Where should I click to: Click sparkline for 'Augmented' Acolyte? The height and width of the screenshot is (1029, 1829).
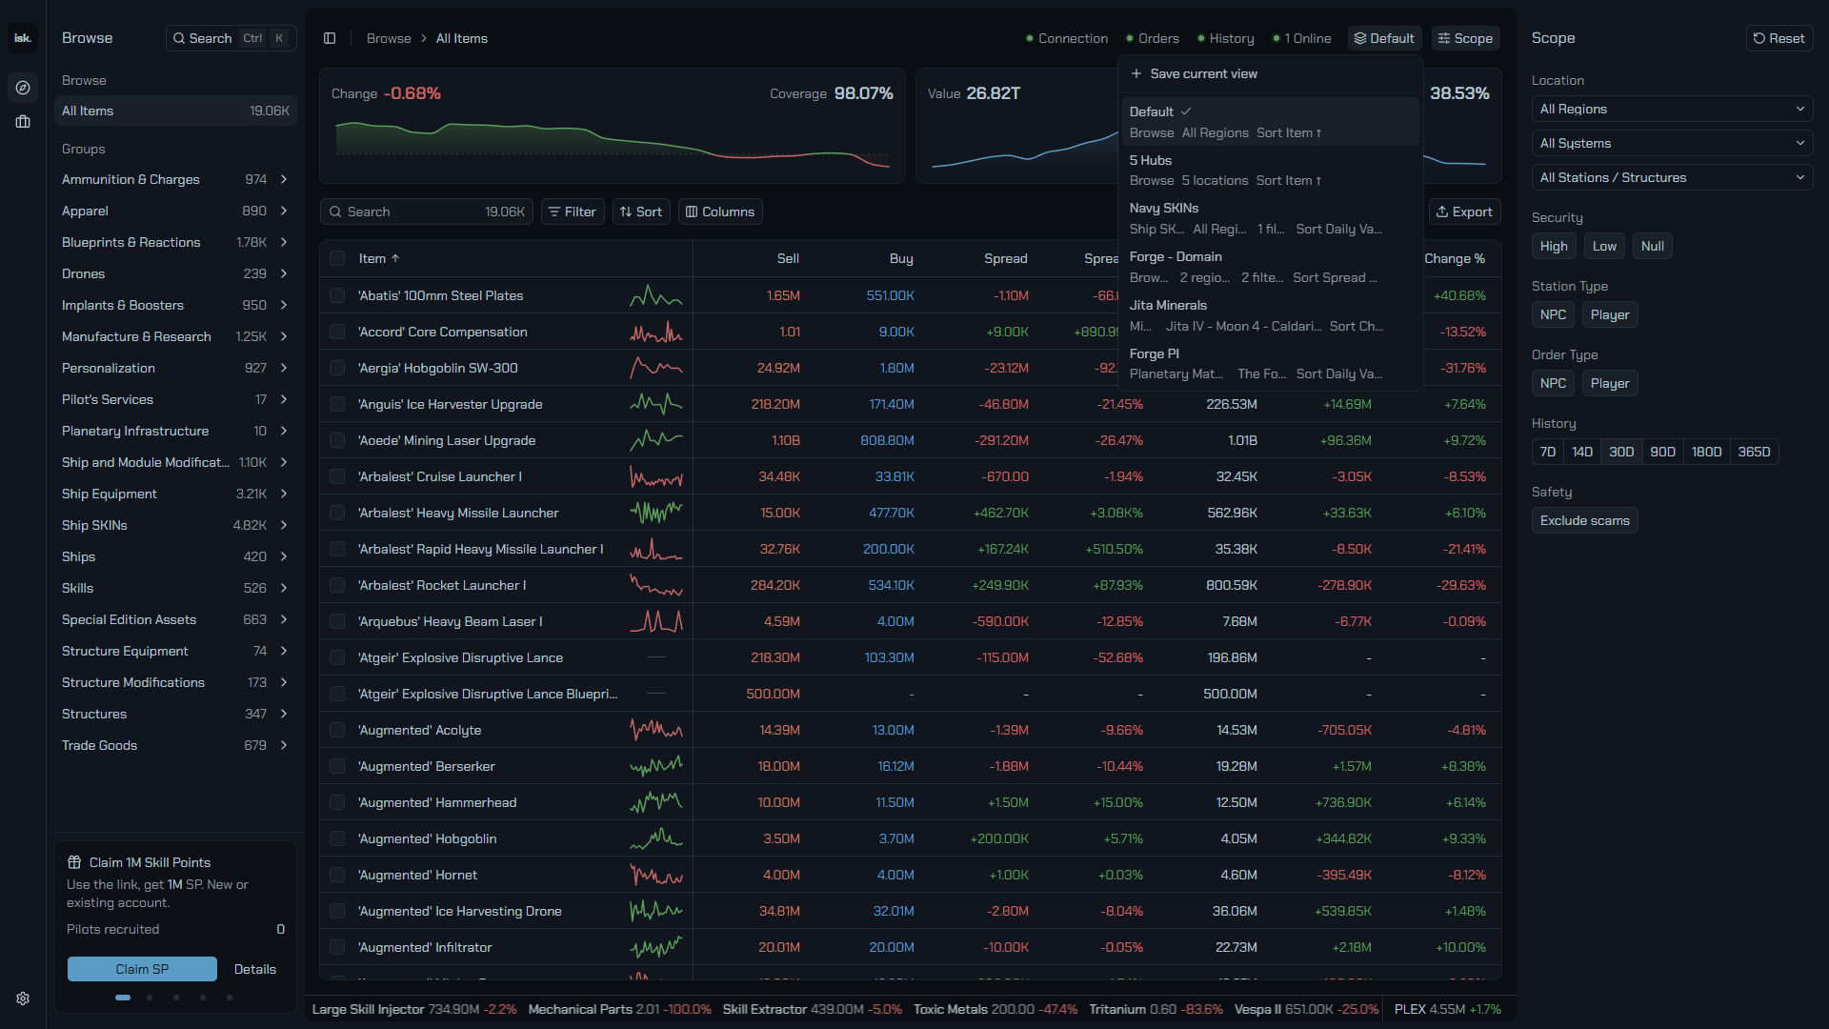pos(656,730)
